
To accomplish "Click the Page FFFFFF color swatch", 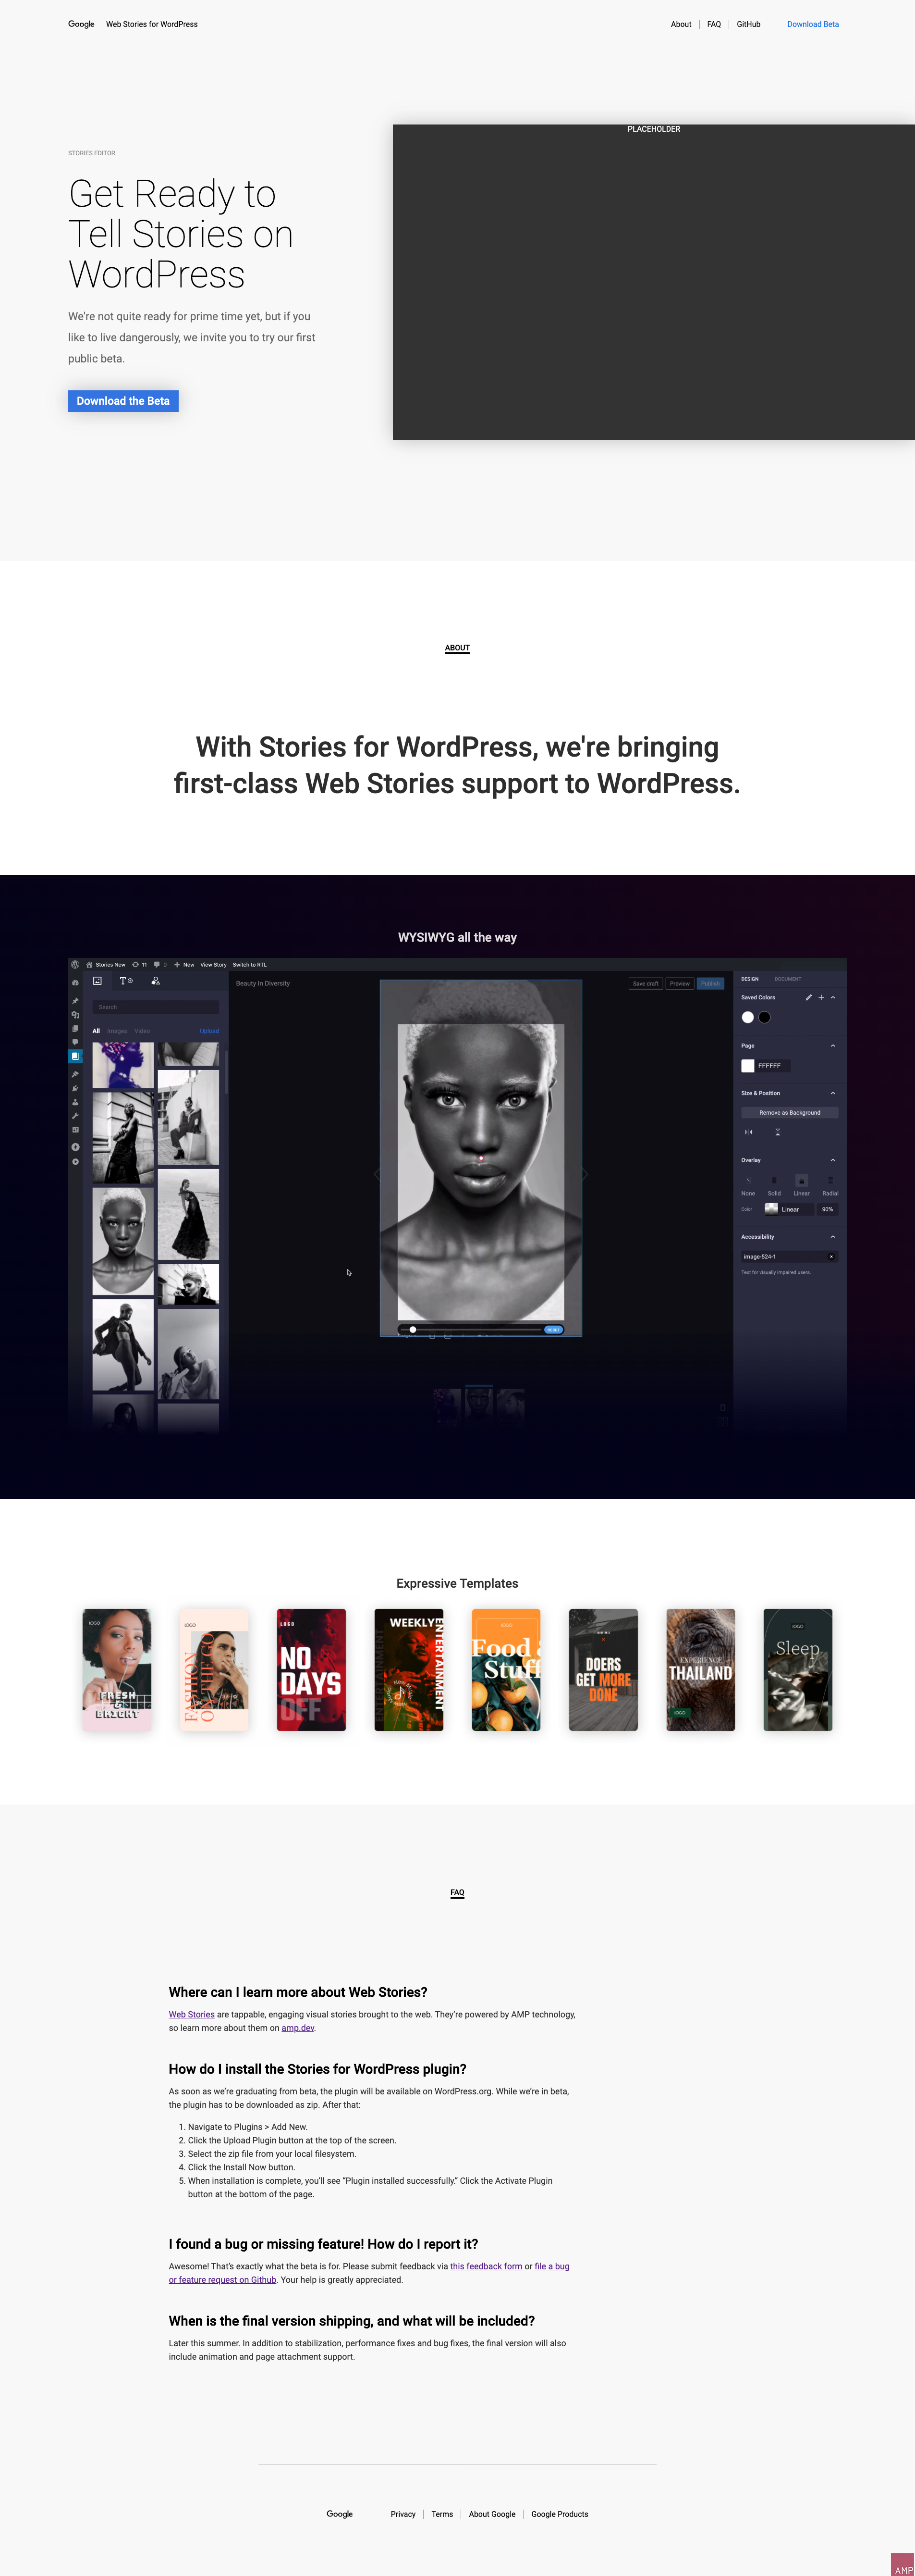I will point(747,1066).
